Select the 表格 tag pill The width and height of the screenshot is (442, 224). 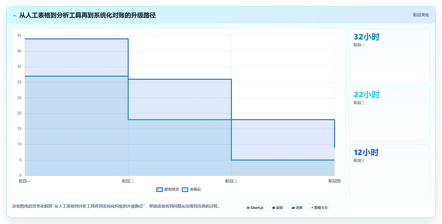click(x=277, y=208)
